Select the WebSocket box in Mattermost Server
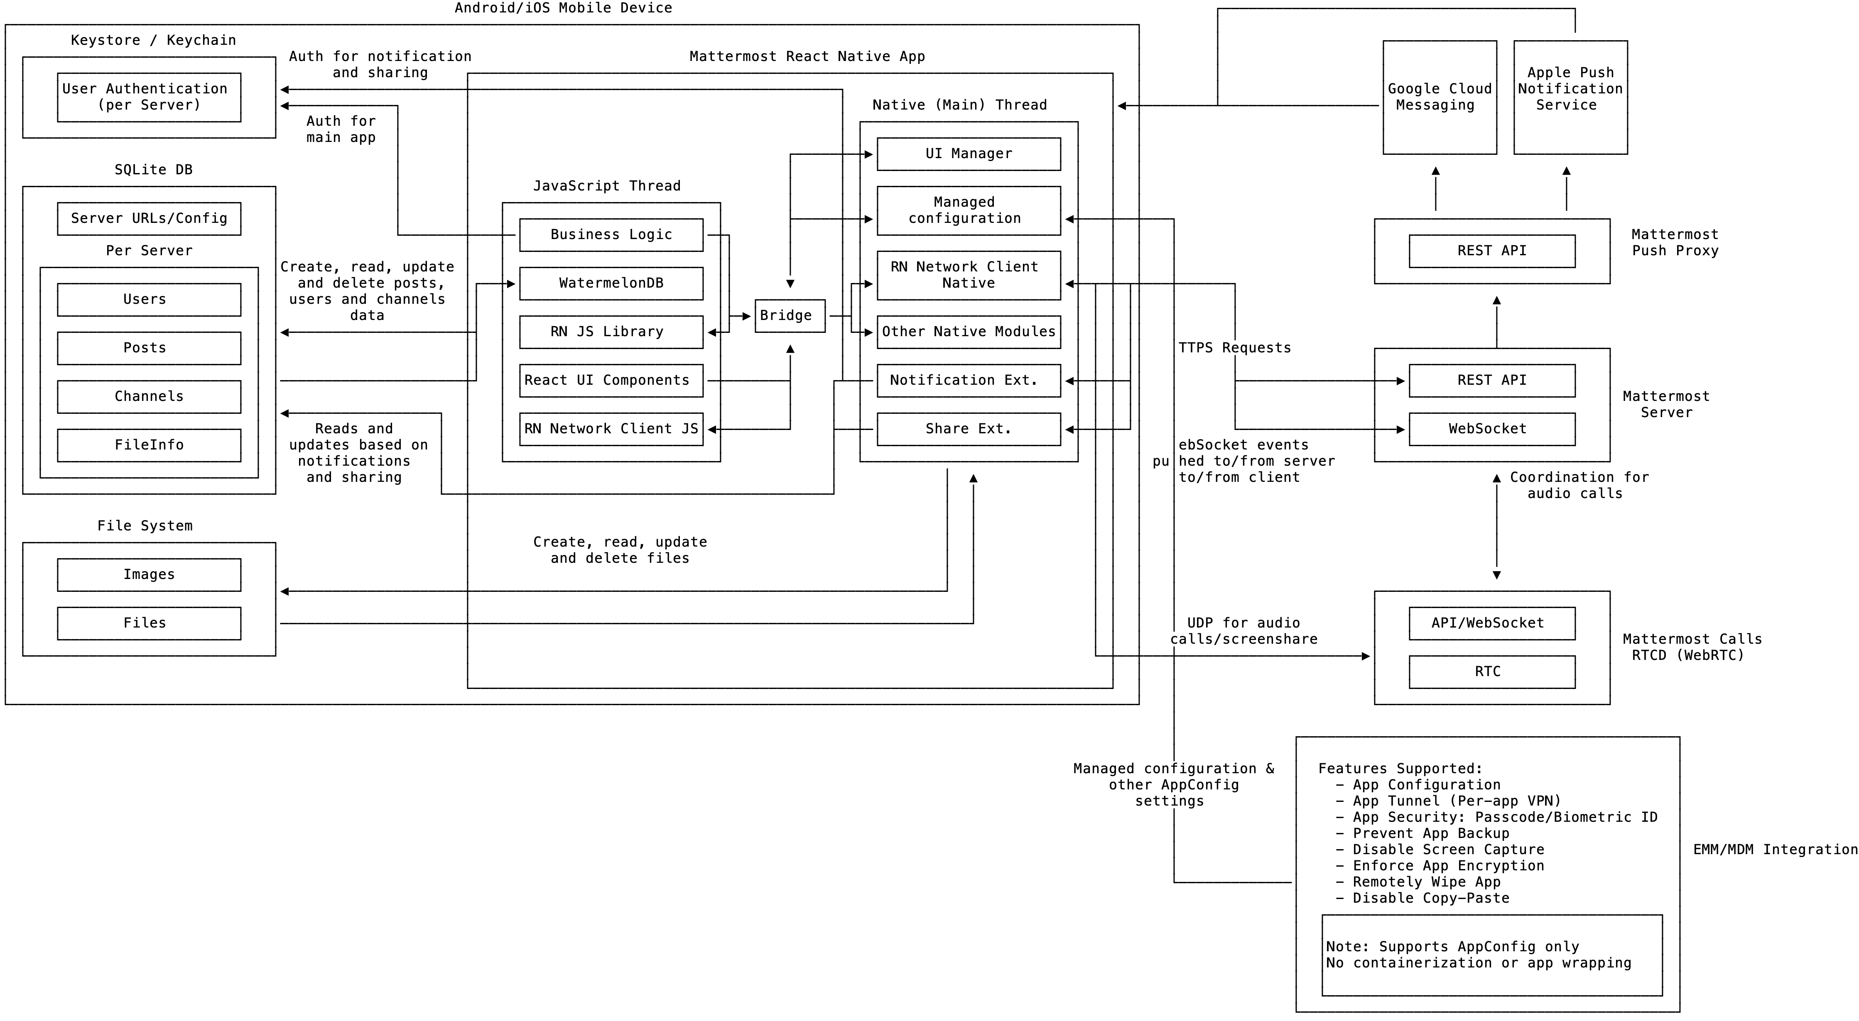 click(1492, 429)
